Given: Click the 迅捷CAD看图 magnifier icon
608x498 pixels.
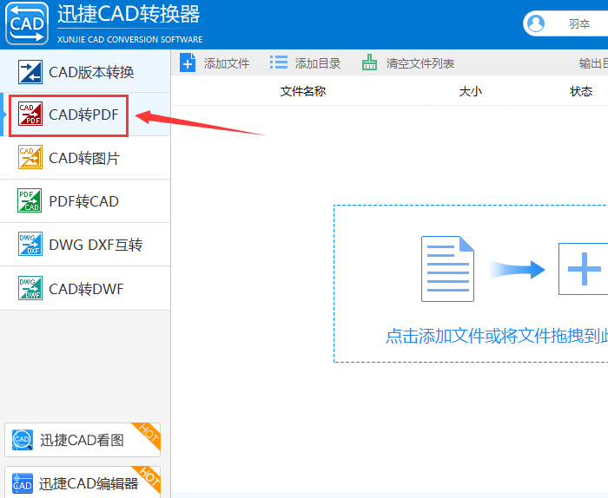Looking at the screenshot, I should click(22, 440).
